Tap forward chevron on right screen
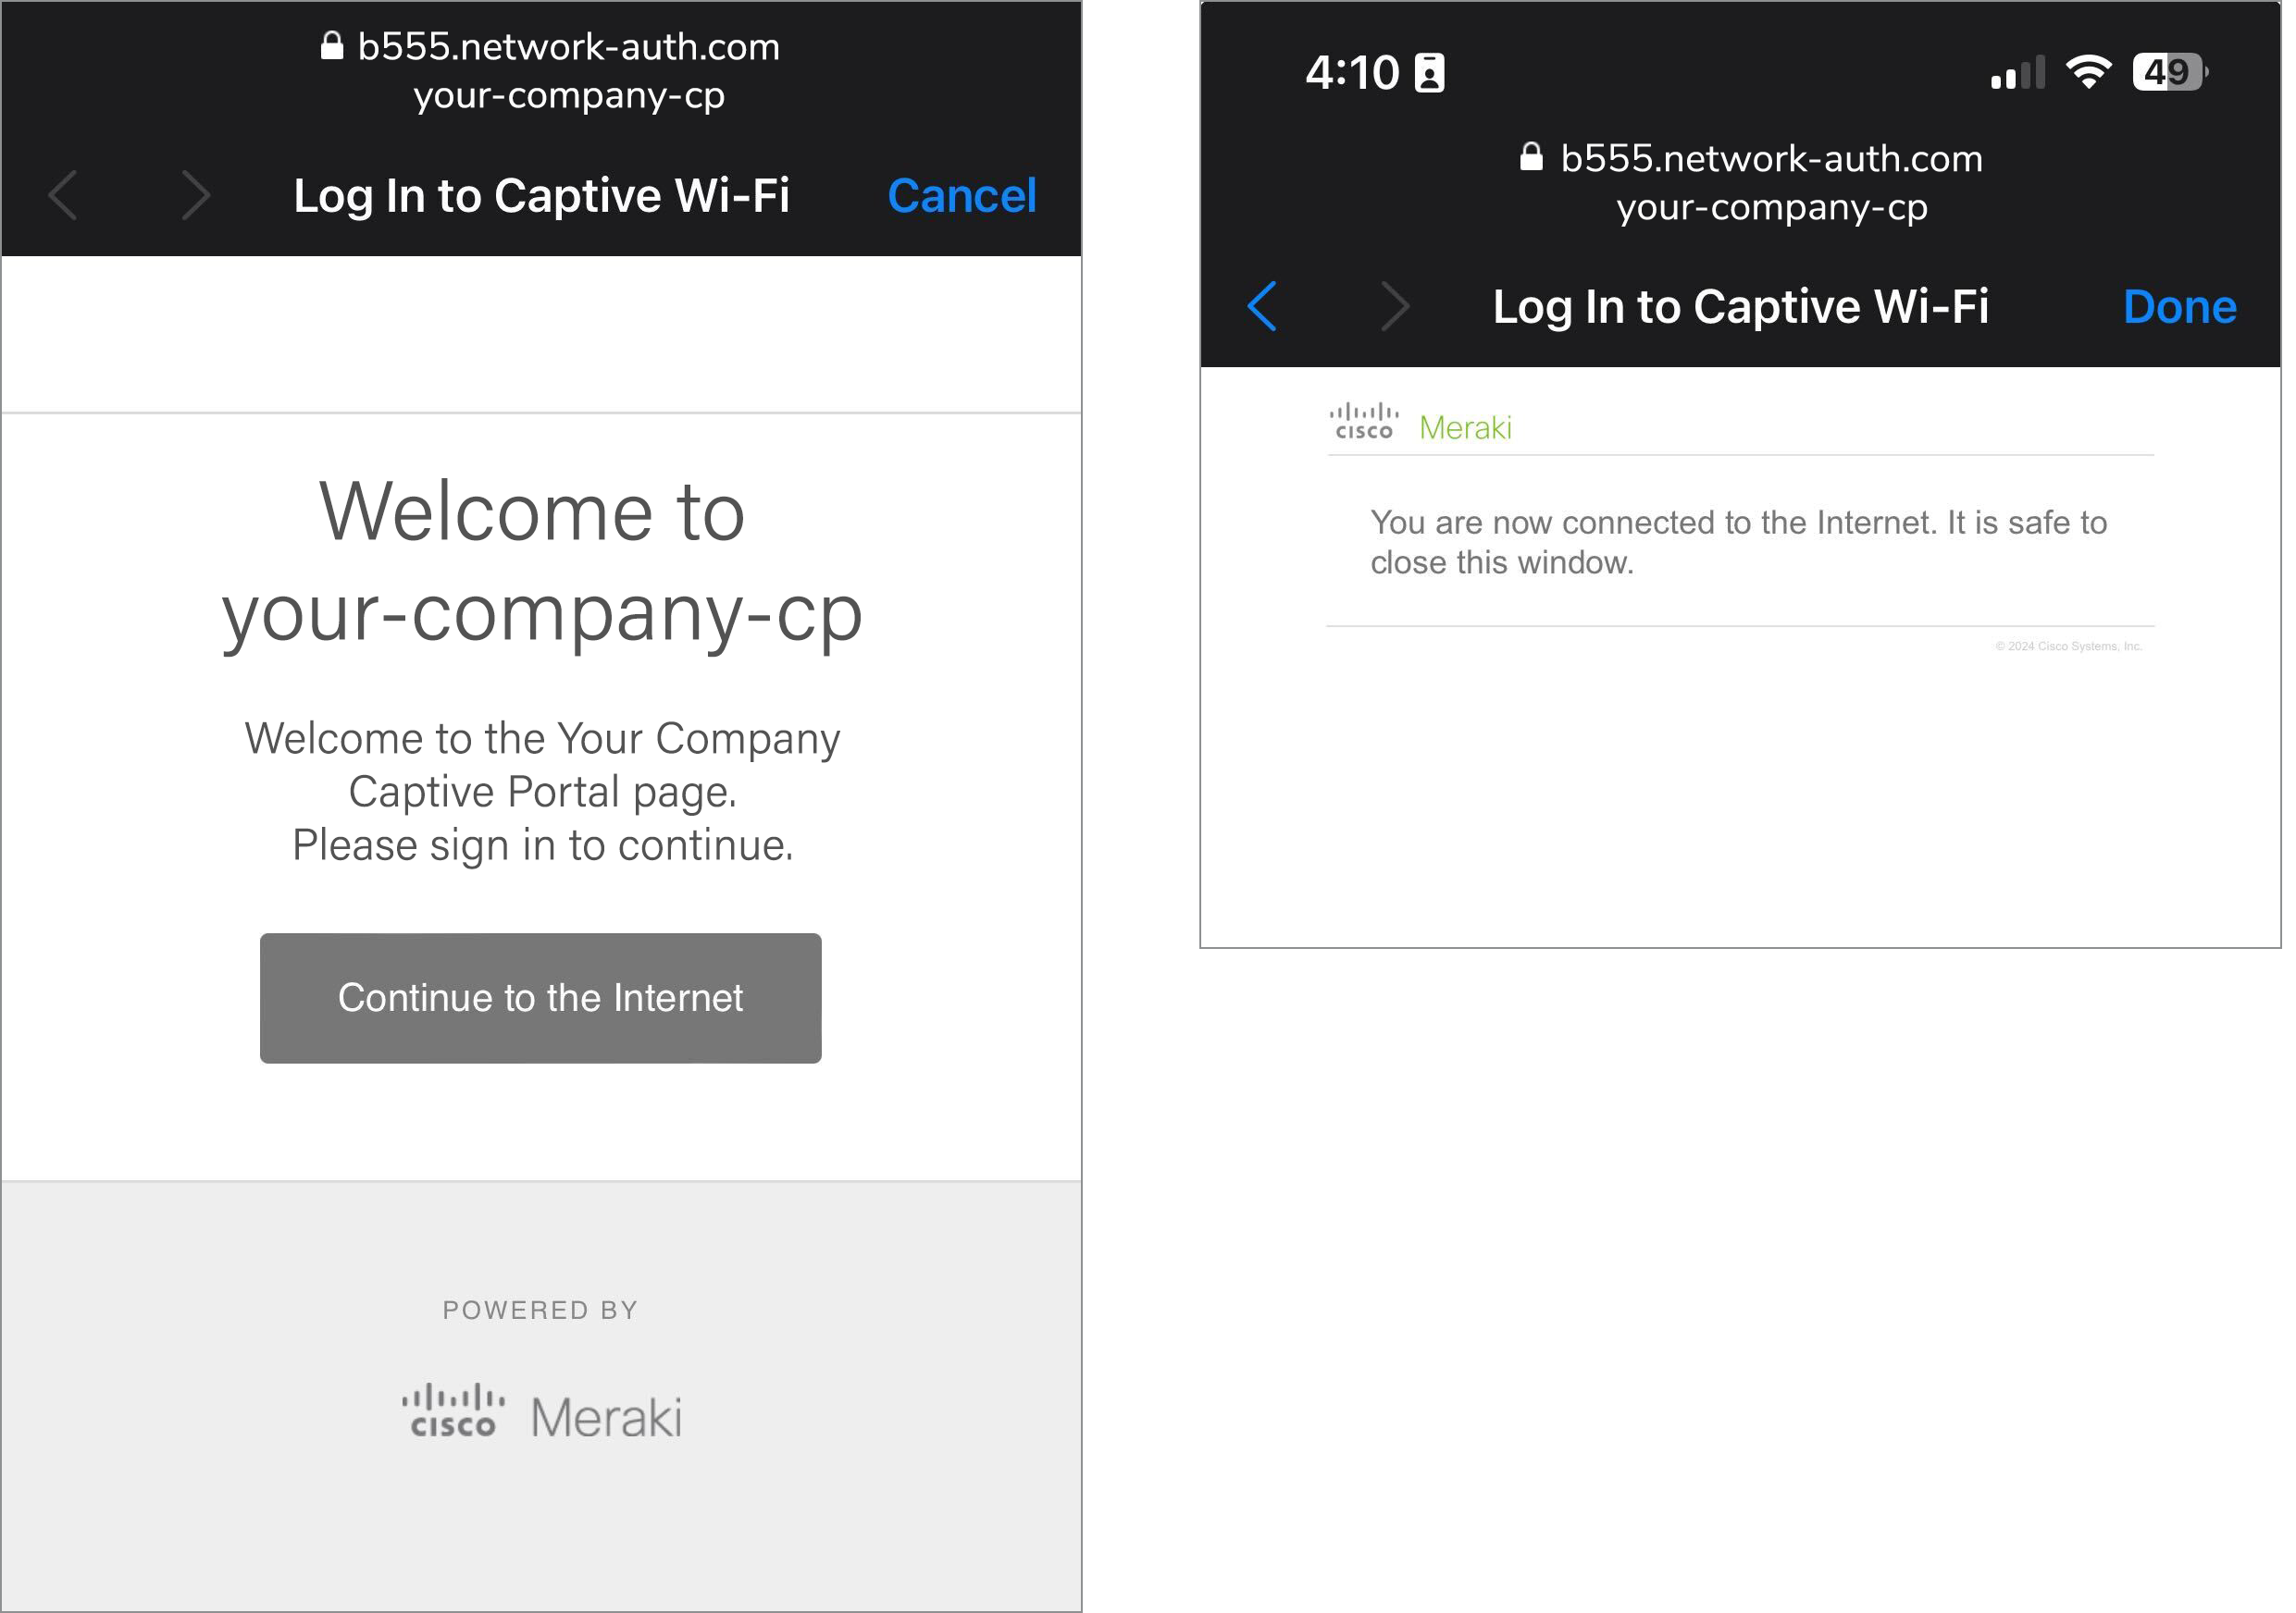The width and height of the screenshot is (2296, 1613). (x=1394, y=306)
